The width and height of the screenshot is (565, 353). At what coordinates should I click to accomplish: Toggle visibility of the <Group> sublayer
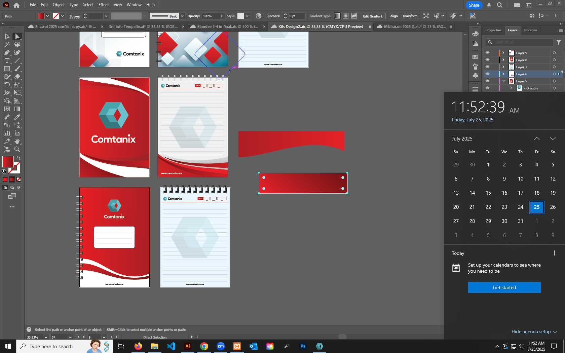487,88
